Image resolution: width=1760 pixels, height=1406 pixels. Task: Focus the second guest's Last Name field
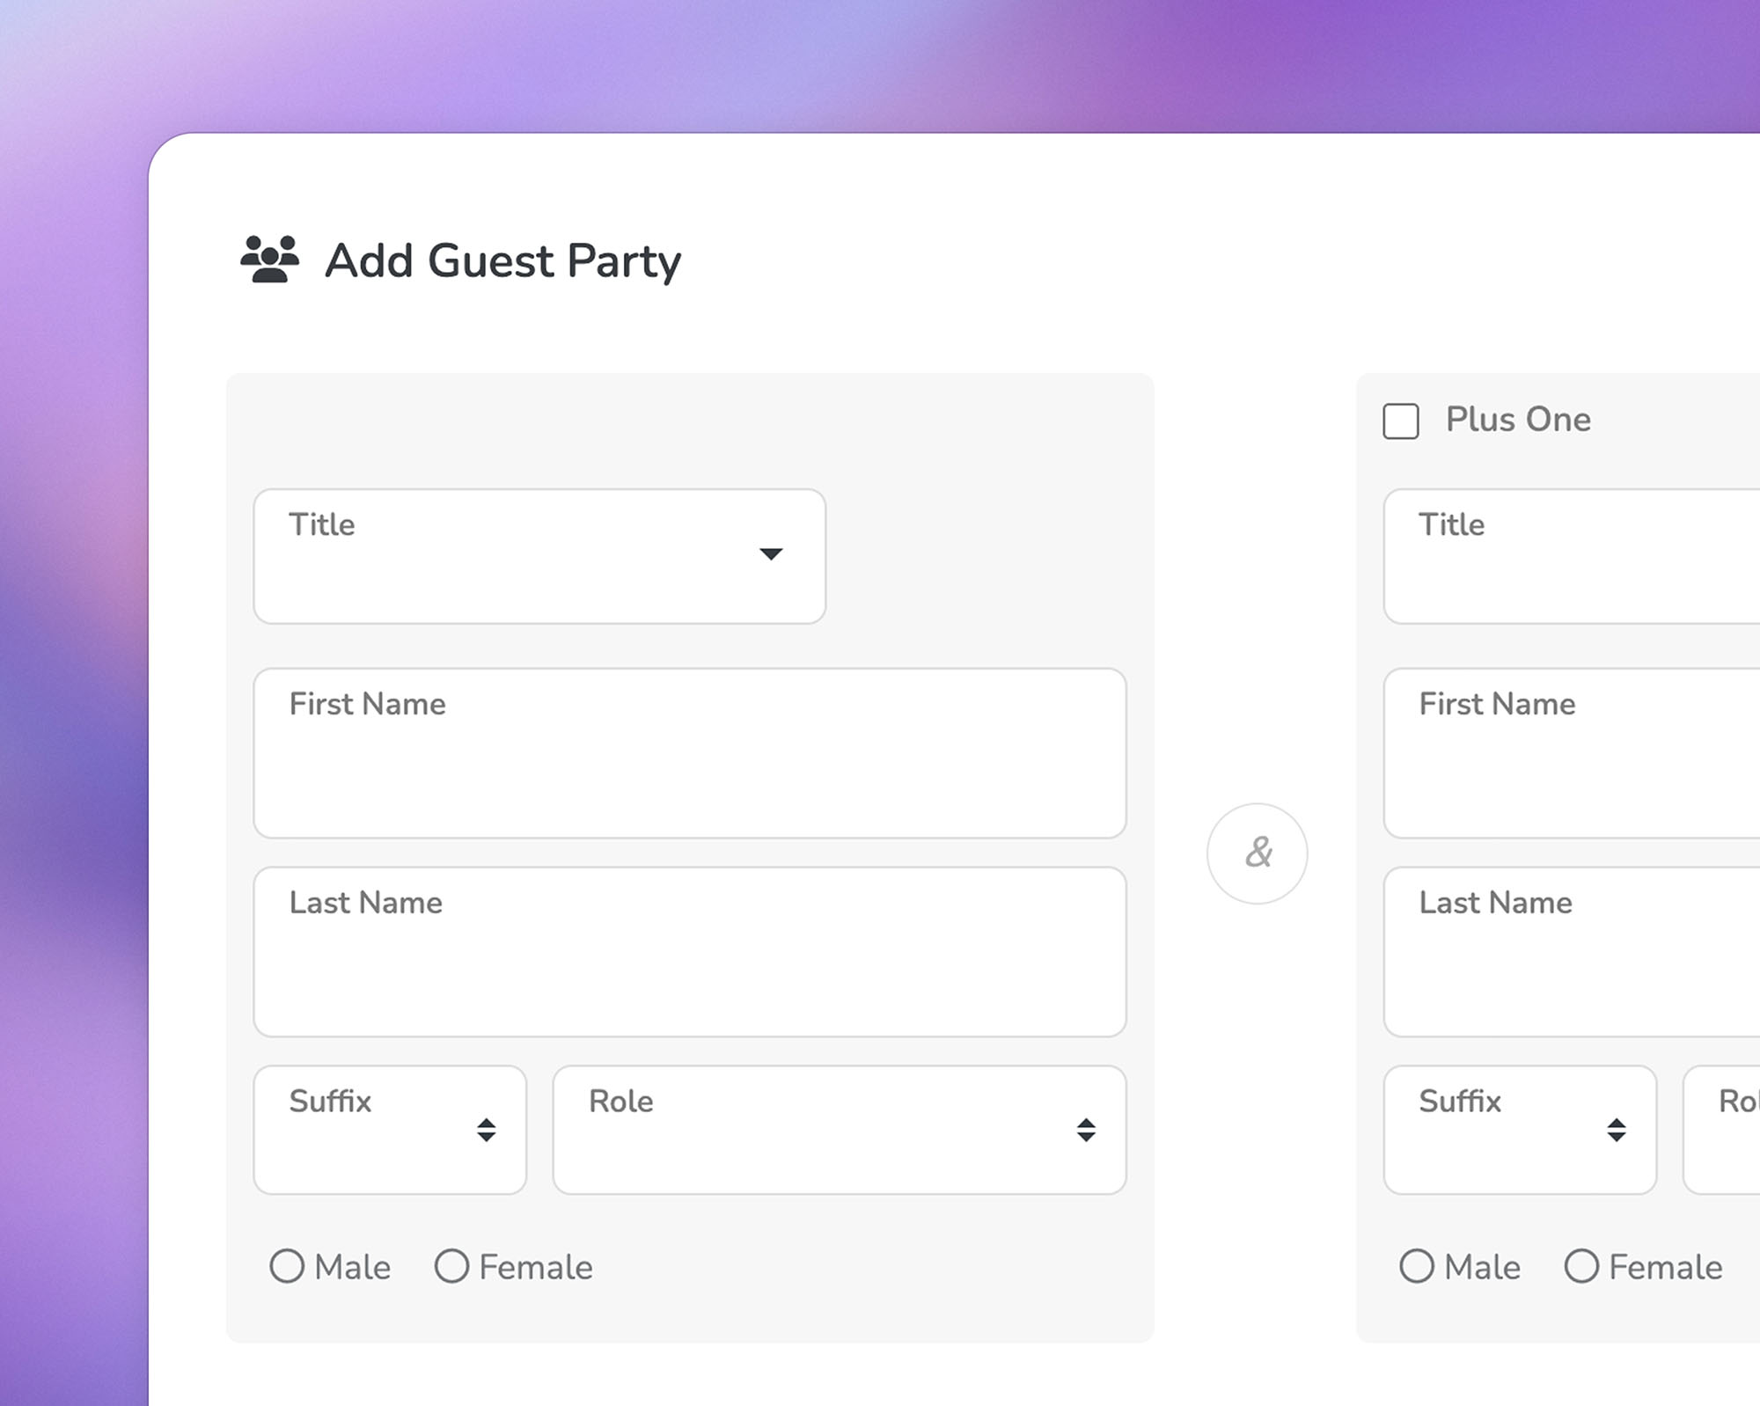tap(1572, 952)
